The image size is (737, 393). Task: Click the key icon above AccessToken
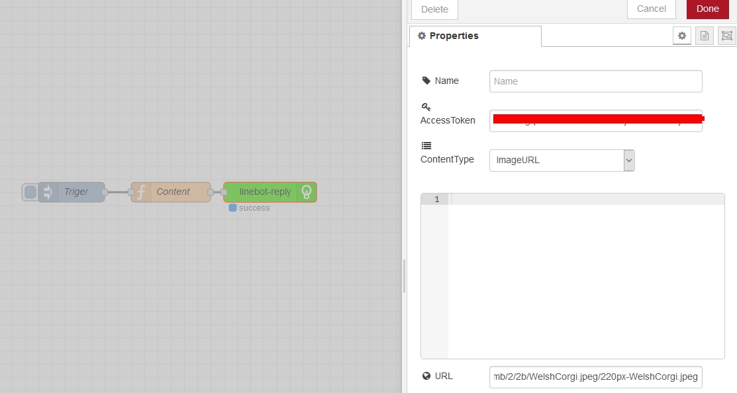point(426,107)
